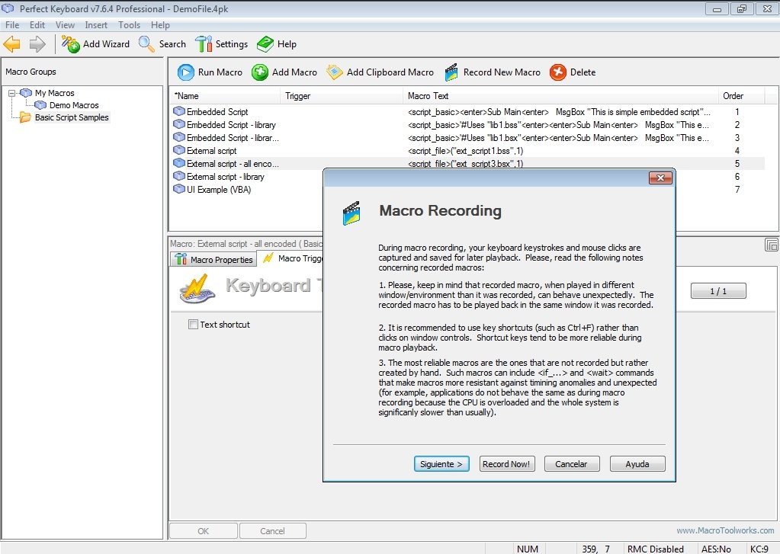Click the AES:No status entry
The image size is (780, 554).
tap(716, 549)
